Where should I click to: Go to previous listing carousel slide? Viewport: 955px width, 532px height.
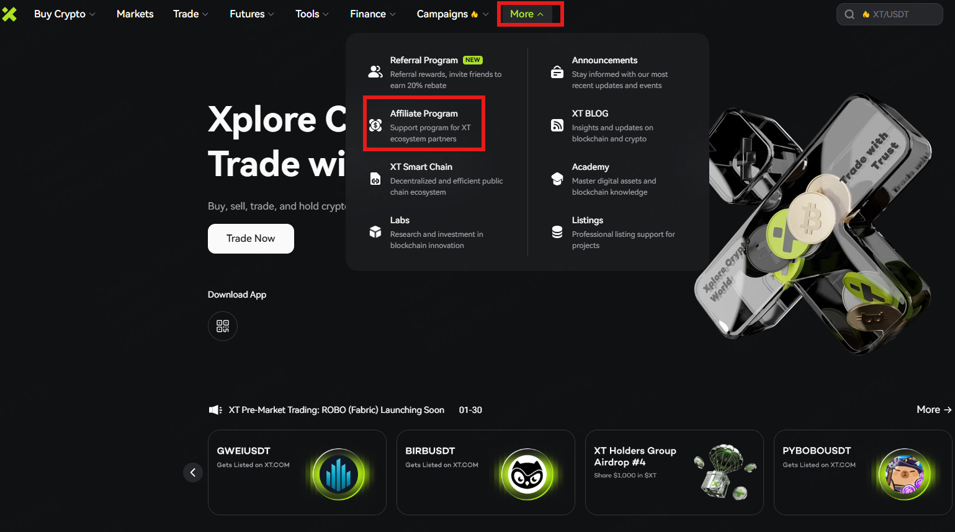193,472
